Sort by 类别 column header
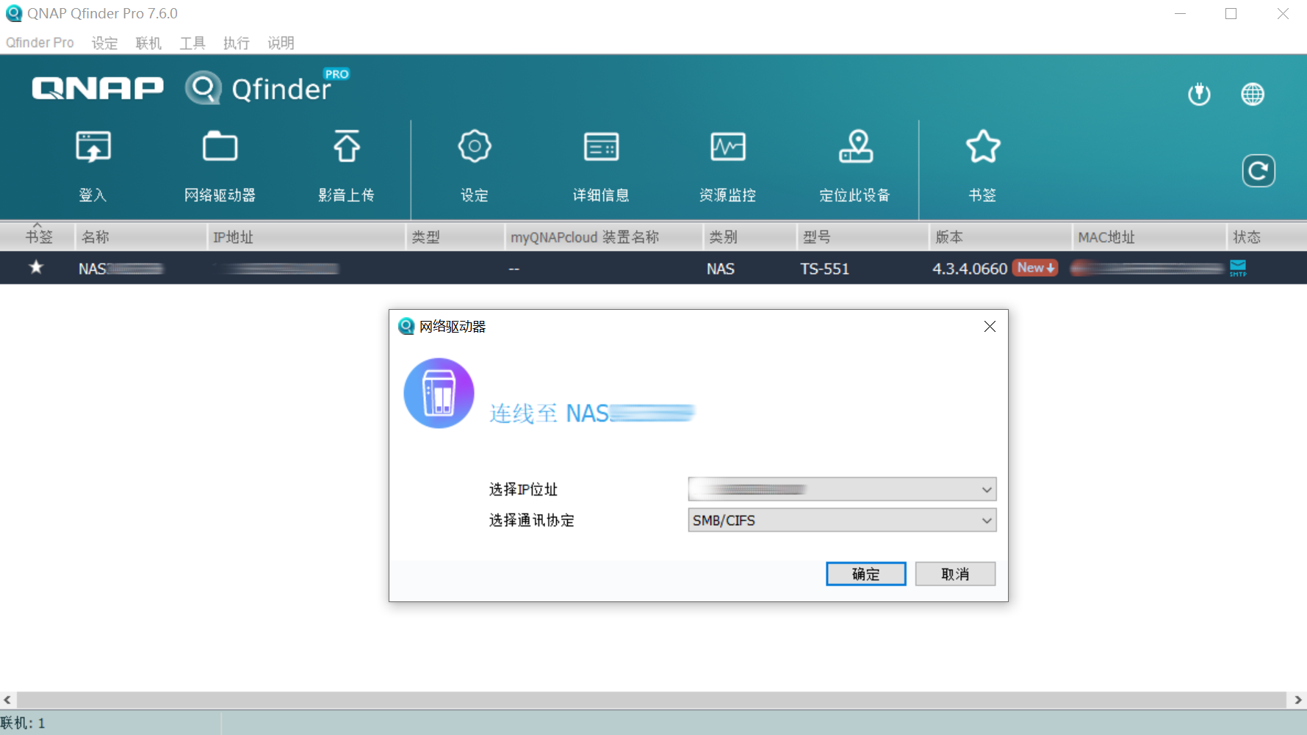The height and width of the screenshot is (735, 1307). [x=750, y=236]
